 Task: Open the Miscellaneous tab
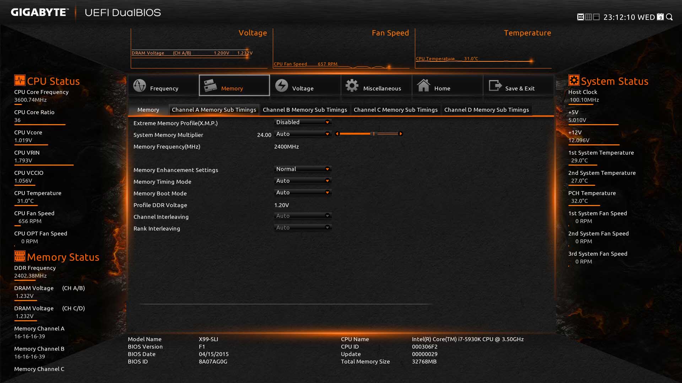[x=377, y=85]
